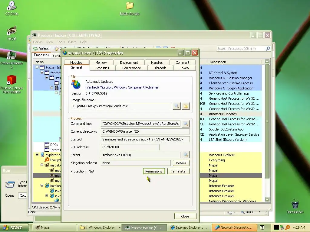Click the Process Hacker system tray icon
The width and height of the screenshot is (310, 232).
click(x=282, y=227)
